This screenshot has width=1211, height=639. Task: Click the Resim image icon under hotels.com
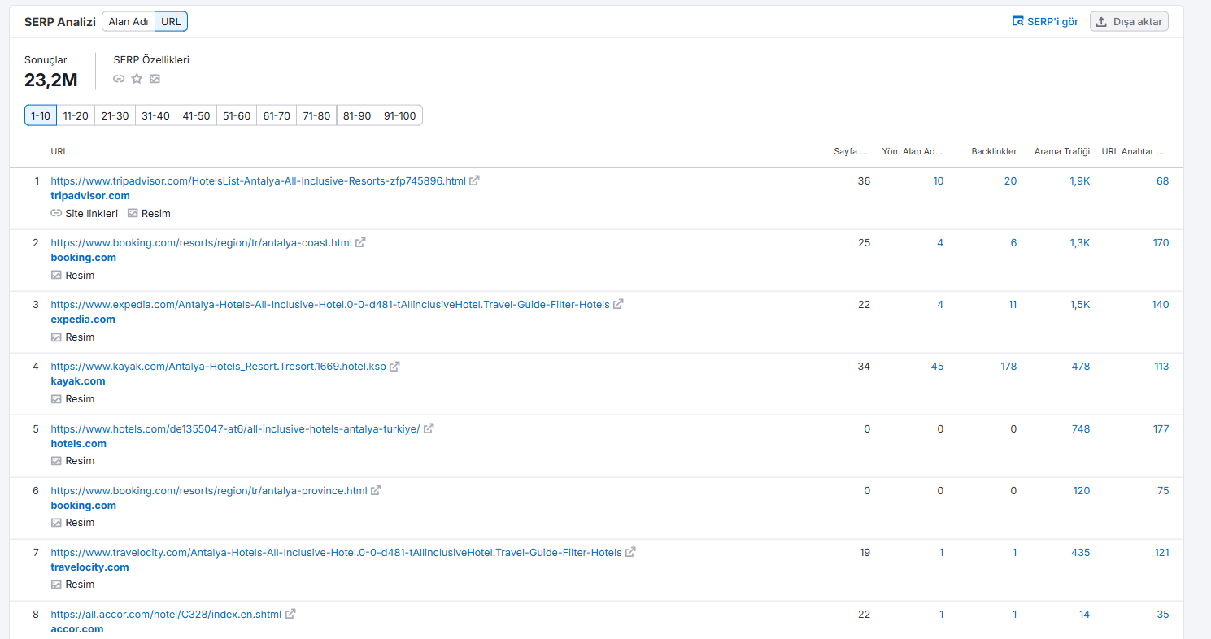[56, 460]
